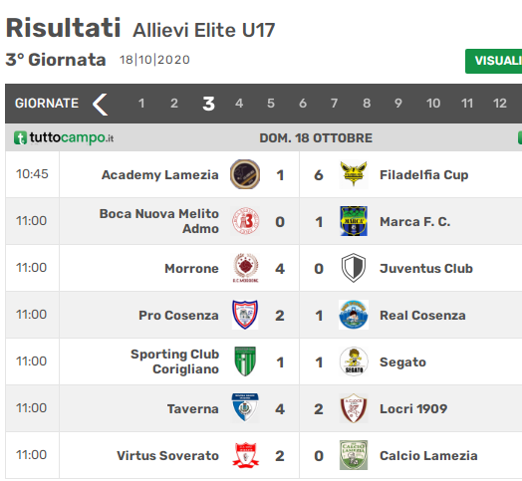Screen dimensions: 522x481
Task: Click the Virtus Soverato red crest
Action: click(245, 455)
